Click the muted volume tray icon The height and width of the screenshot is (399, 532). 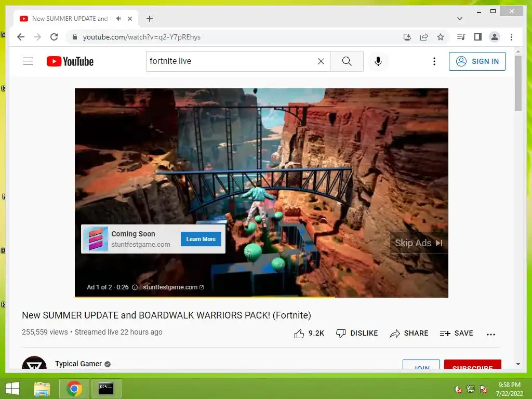pyautogui.click(x=458, y=389)
